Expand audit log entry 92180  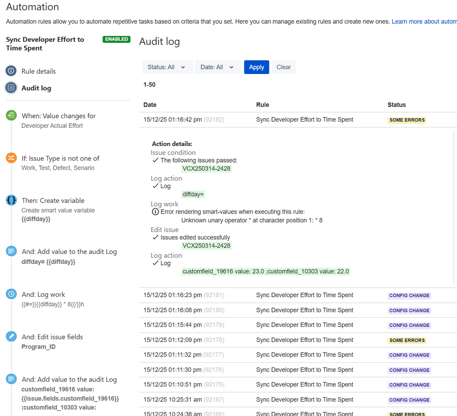tap(298, 310)
